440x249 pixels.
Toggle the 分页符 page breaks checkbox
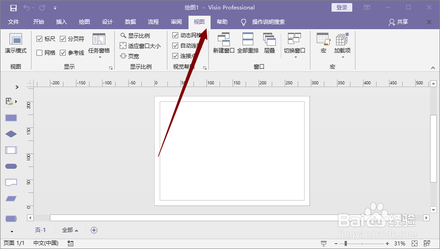coord(63,39)
